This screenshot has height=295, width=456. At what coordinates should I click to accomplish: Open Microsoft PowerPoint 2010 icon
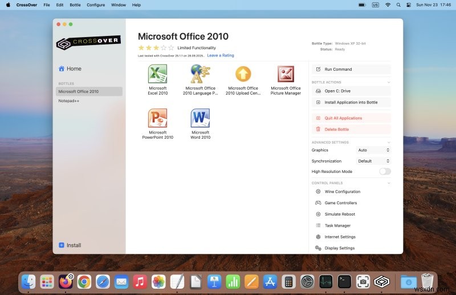[158, 118]
